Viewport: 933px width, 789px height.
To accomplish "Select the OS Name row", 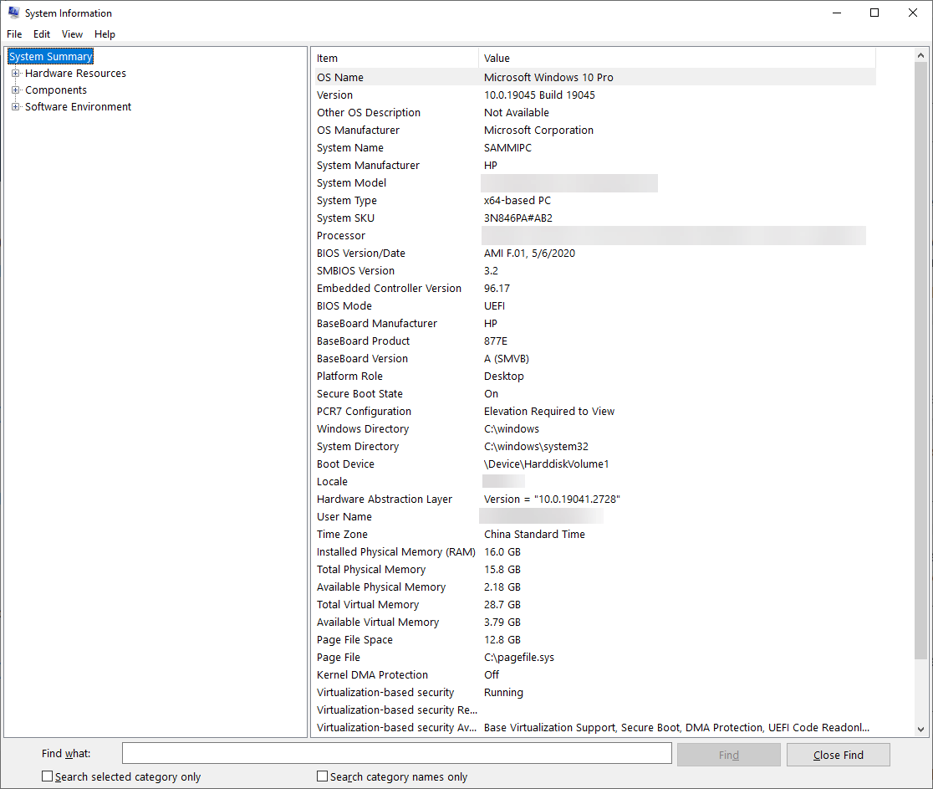I will pyautogui.click(x=595, y=78).
